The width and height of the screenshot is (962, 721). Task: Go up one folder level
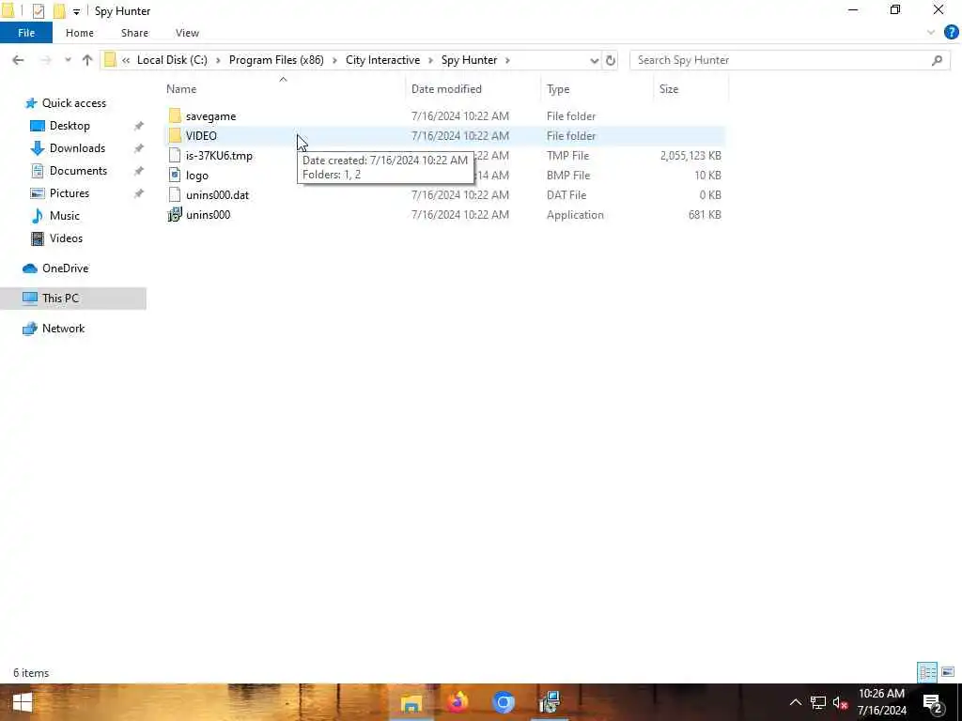point(87,60)
